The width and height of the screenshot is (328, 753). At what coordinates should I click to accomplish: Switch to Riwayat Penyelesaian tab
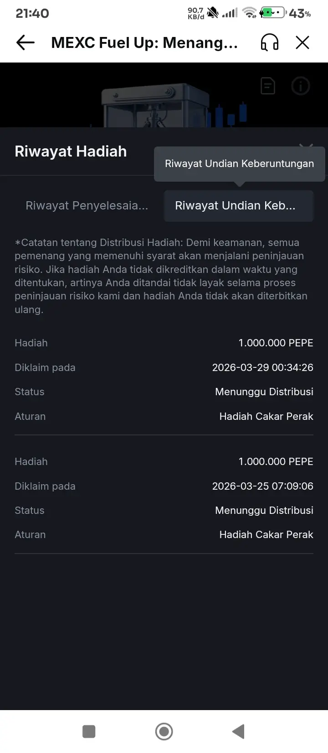(x=87, y=206)
